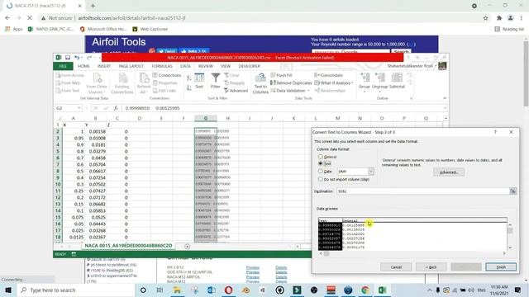Open the FILE tab in Excel
The image size is (529, 297).
(x=63, y=66)
